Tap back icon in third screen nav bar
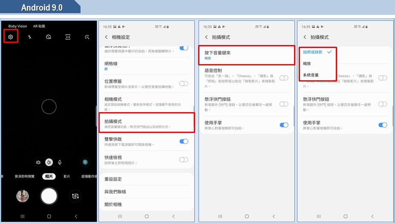This screenshot has width=395, height=223. pos(274,216)
